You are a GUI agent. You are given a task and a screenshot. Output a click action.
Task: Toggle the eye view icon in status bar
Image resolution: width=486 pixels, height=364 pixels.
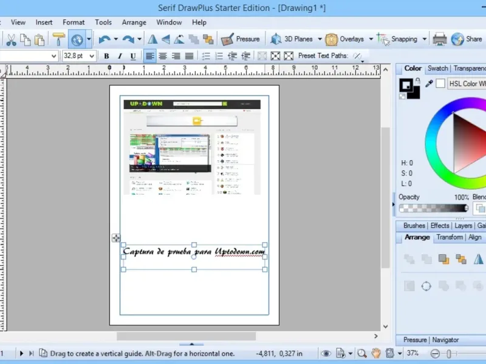point(326,353)
